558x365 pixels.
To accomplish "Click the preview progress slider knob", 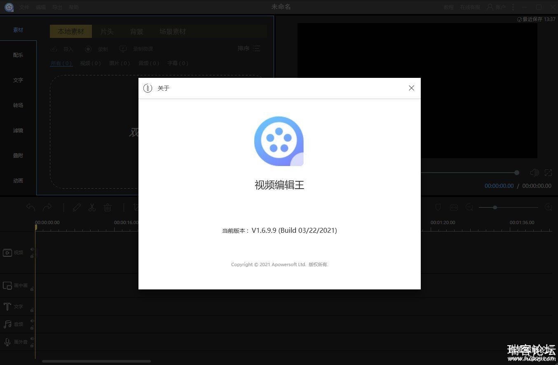I will [516, 173].
